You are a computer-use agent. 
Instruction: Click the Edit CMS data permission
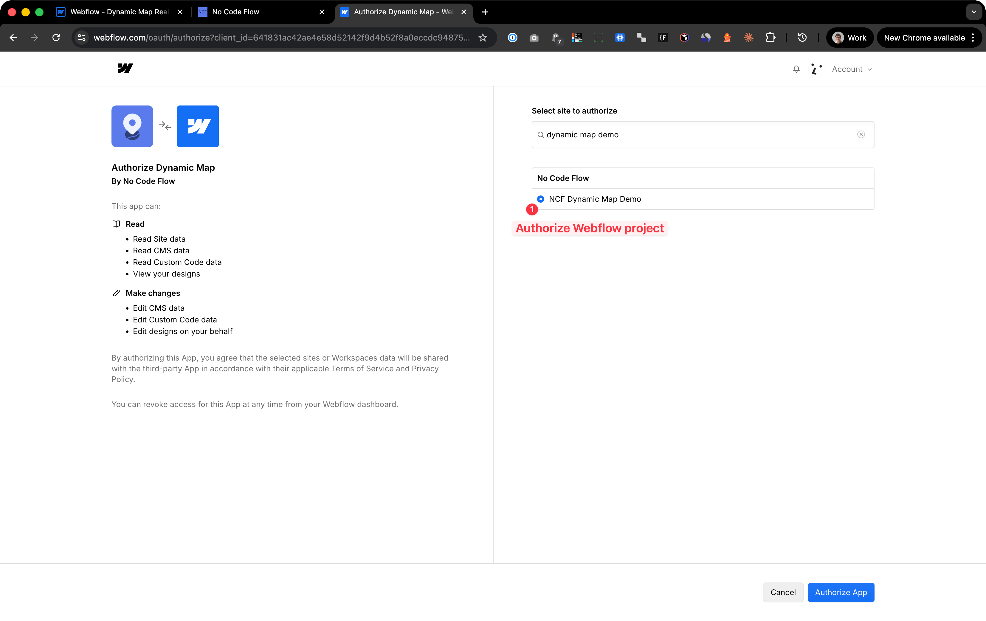click(x=159, y=308)
